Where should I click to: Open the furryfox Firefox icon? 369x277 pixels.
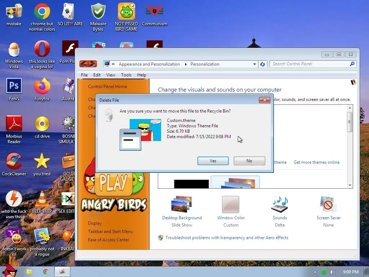42,89
